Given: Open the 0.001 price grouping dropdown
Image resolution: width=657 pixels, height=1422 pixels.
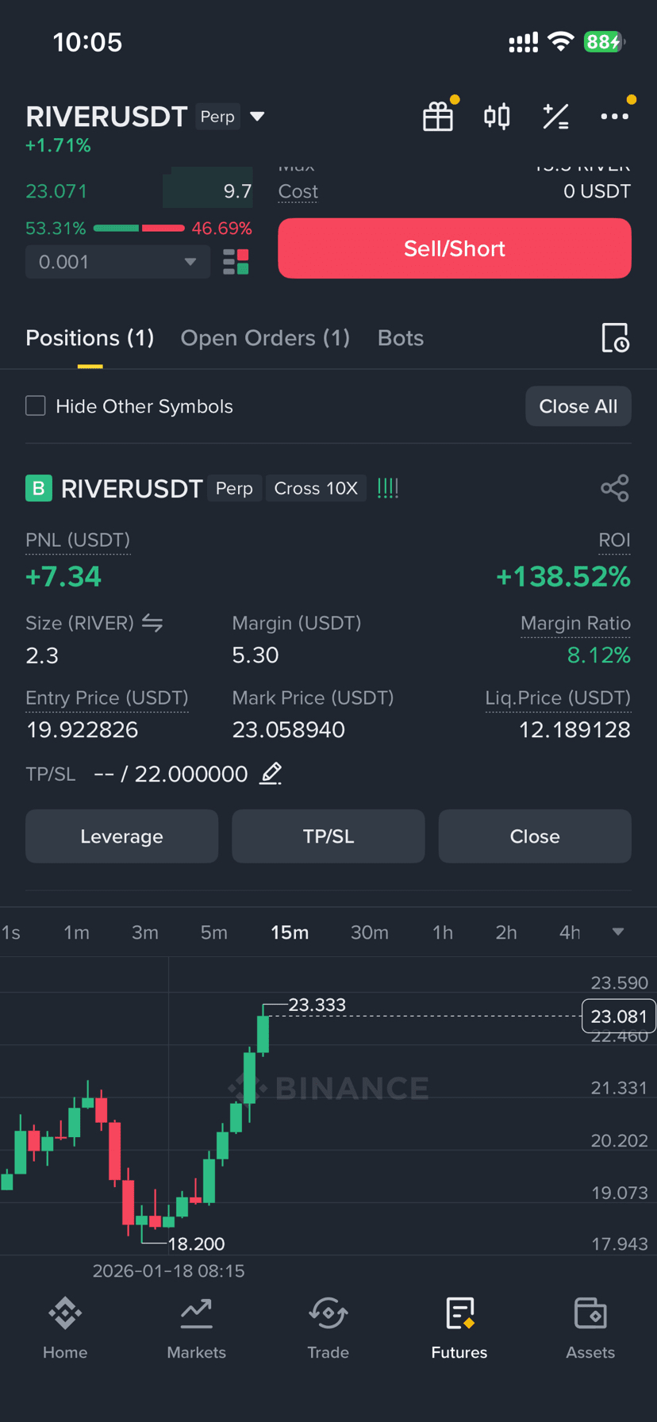Looking at the screenshot, I should point(117,262).
